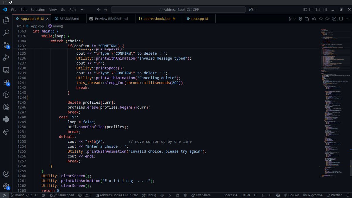Open the Run and Debug view
Image resolution: width=352 pixels, height=198 pixels.
click(6, 58)
